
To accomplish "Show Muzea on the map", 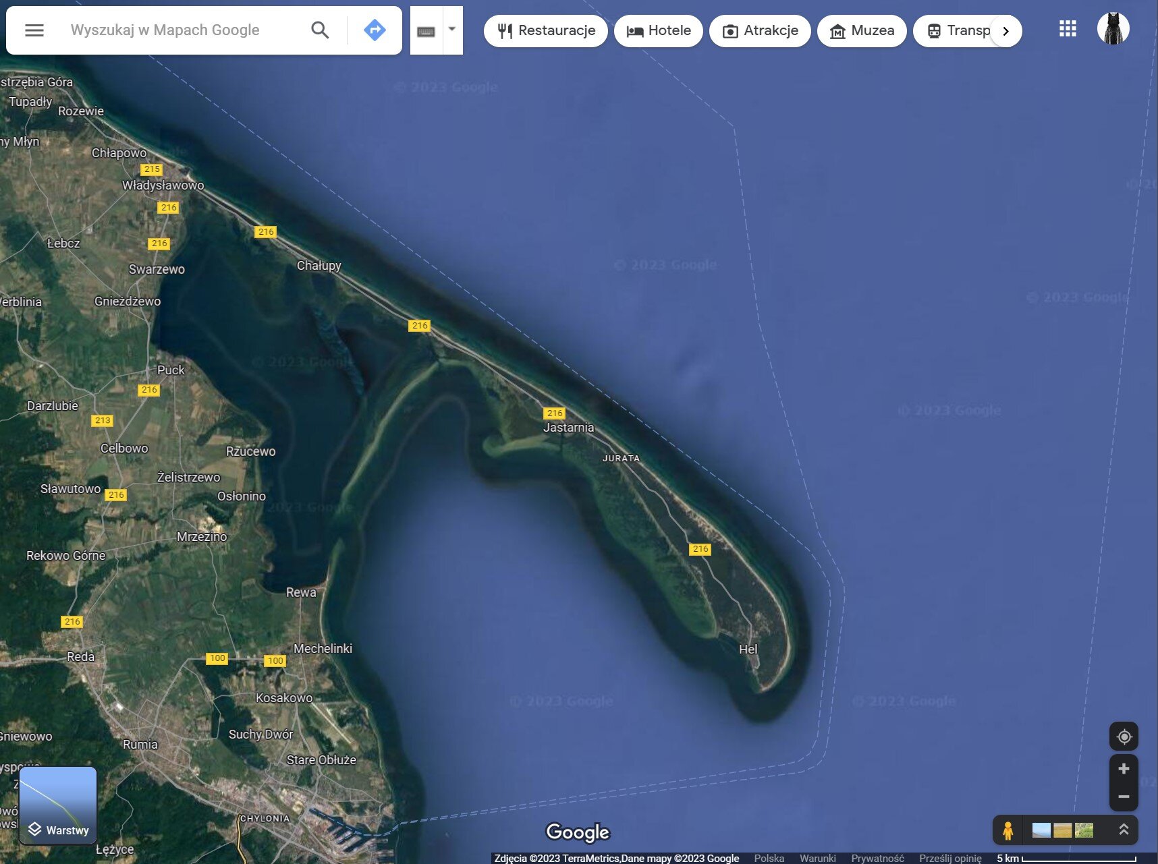I will click(862, 31).
